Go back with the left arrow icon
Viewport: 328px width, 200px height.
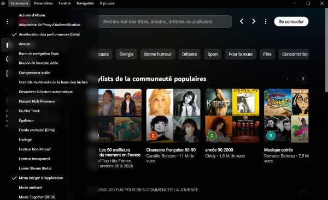[242, 21]
